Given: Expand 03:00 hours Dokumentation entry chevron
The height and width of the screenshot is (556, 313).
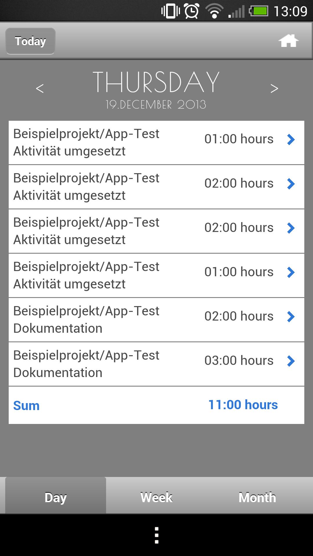Looking at the screenshot, I should tap(291, 361).
